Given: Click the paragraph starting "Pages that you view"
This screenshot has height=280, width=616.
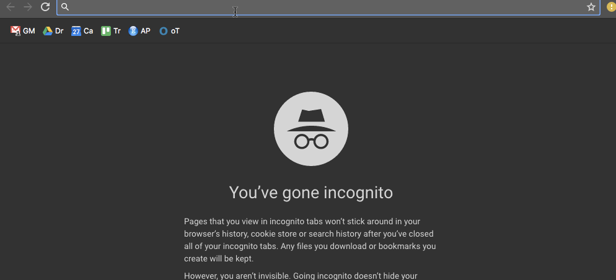Looking at the screenshot, I should tap(310, 240).
